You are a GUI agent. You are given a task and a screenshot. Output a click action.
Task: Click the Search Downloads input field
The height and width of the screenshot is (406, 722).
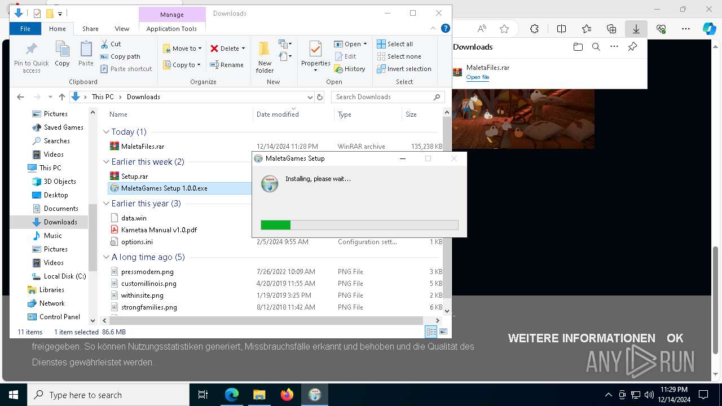click(x=388, y=97)
